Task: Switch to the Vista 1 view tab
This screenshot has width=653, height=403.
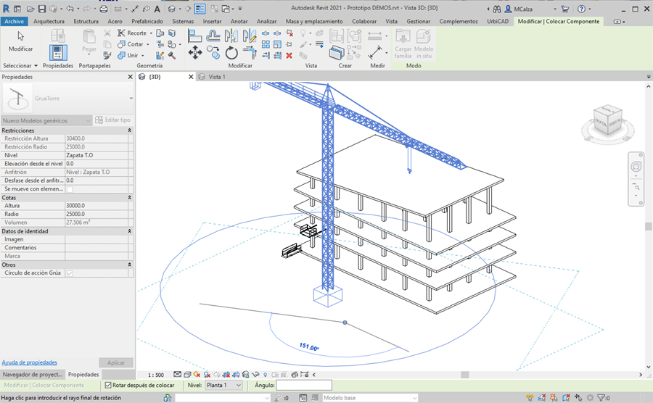Action: [x=216, y=77]
